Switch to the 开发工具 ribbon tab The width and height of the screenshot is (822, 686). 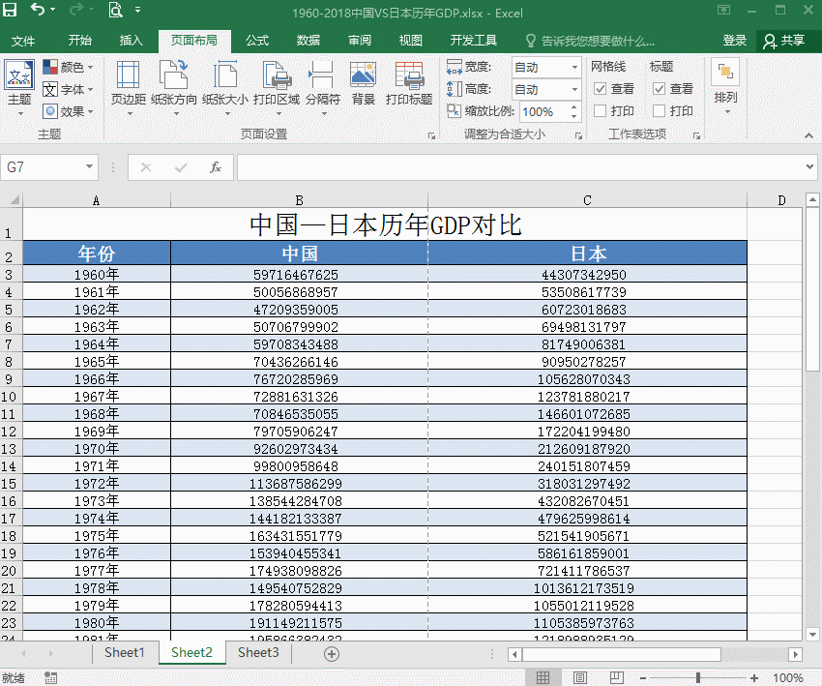coord(474,41)
